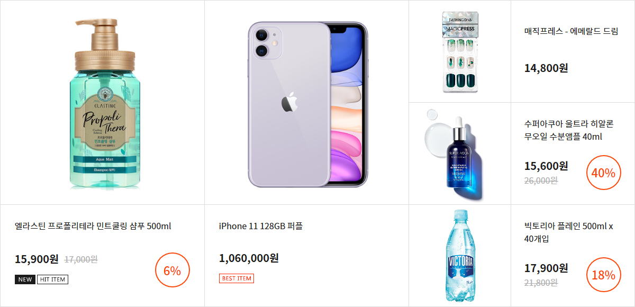The height and width of the screenshot is (307, 635).
Task: Click the 18% discount circle badge
Action: click(603, 275)
